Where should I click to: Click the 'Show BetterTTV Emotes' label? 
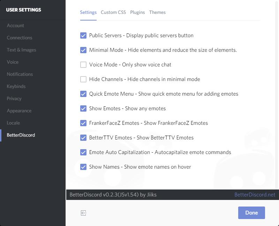tap(165, 138)
